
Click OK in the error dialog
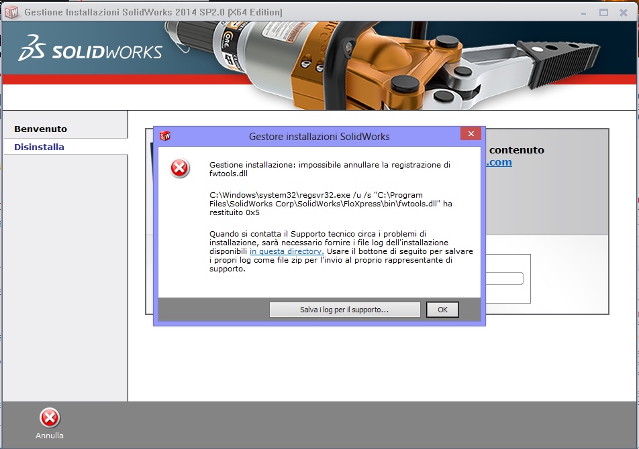pos(442,310)
